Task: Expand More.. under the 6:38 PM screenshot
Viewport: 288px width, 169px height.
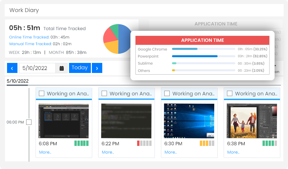Action: (x=233, y=152)
